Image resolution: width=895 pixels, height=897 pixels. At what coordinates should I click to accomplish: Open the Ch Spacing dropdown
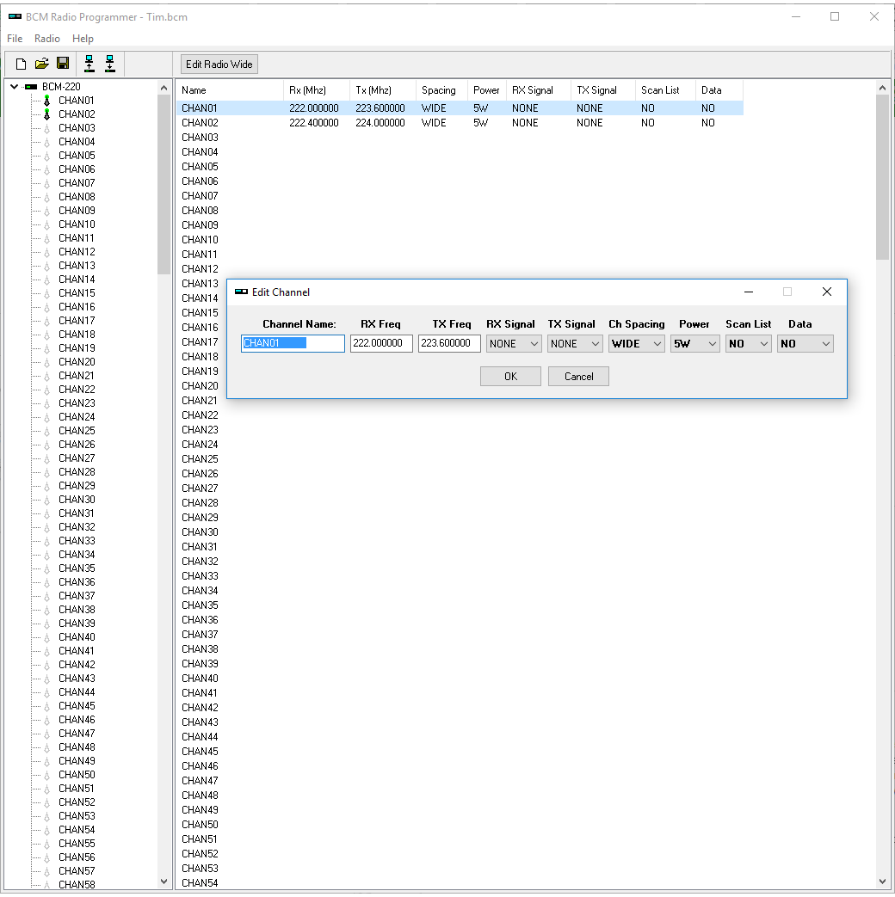click(x=636, y=344)
